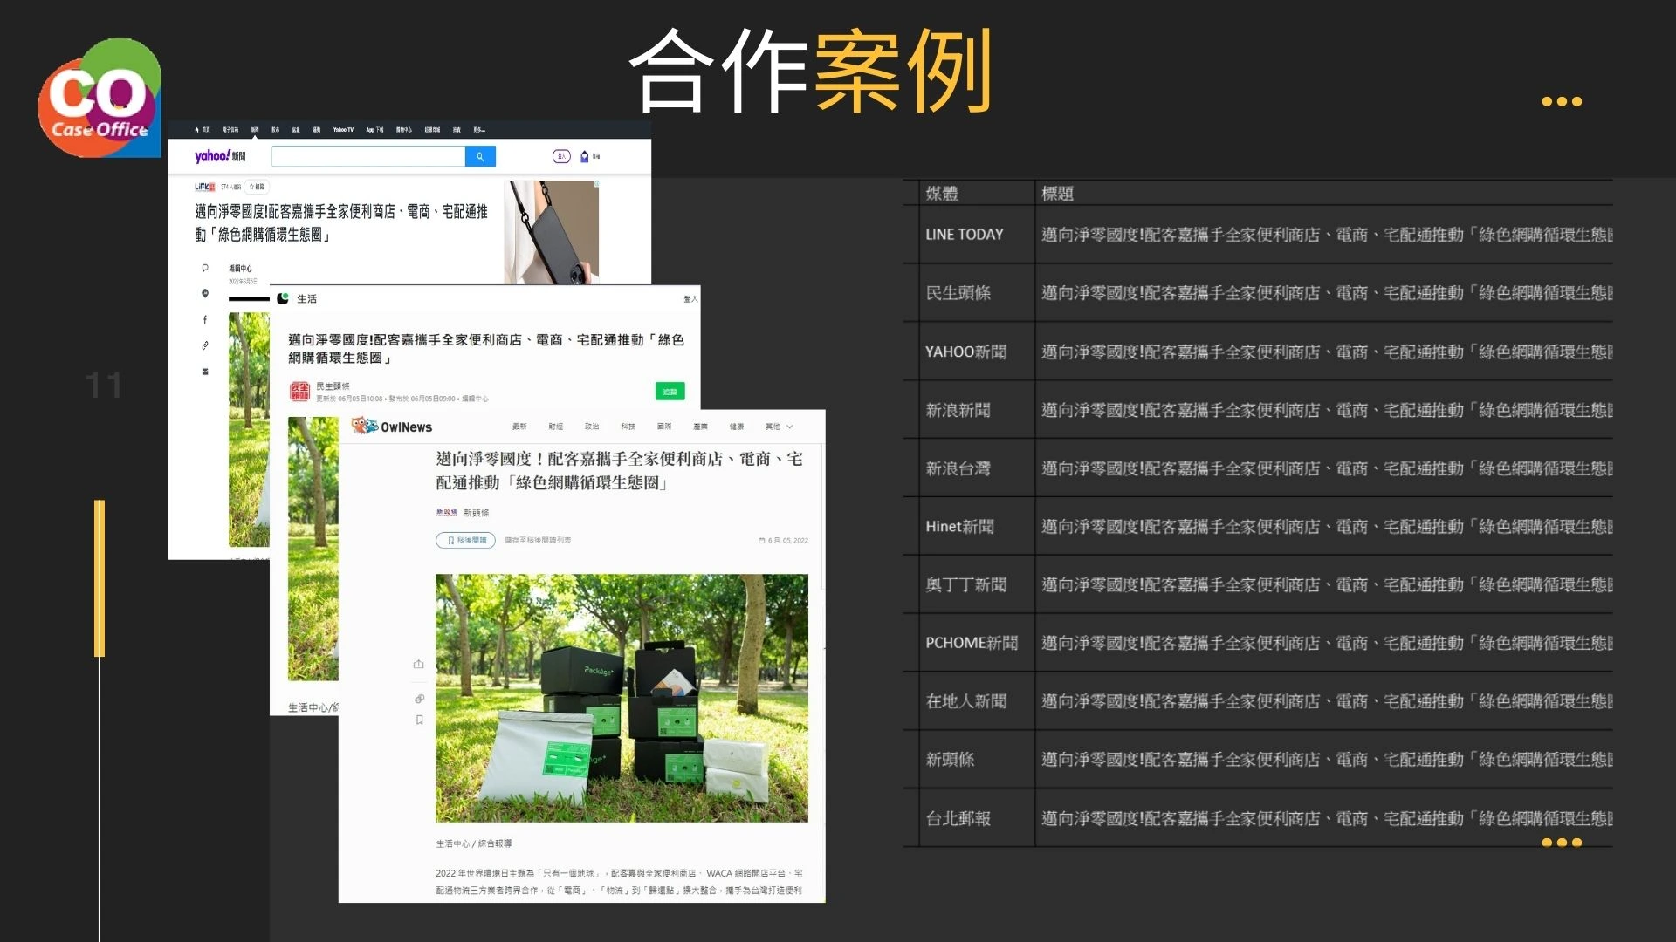Viewport: 1676px width, 942px height.
Task: Select the Yahoo TV menu item
Action: click(342, 130)
